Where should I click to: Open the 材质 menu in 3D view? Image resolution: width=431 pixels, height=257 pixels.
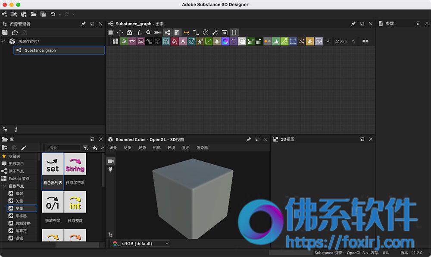(x=128, y=147)
